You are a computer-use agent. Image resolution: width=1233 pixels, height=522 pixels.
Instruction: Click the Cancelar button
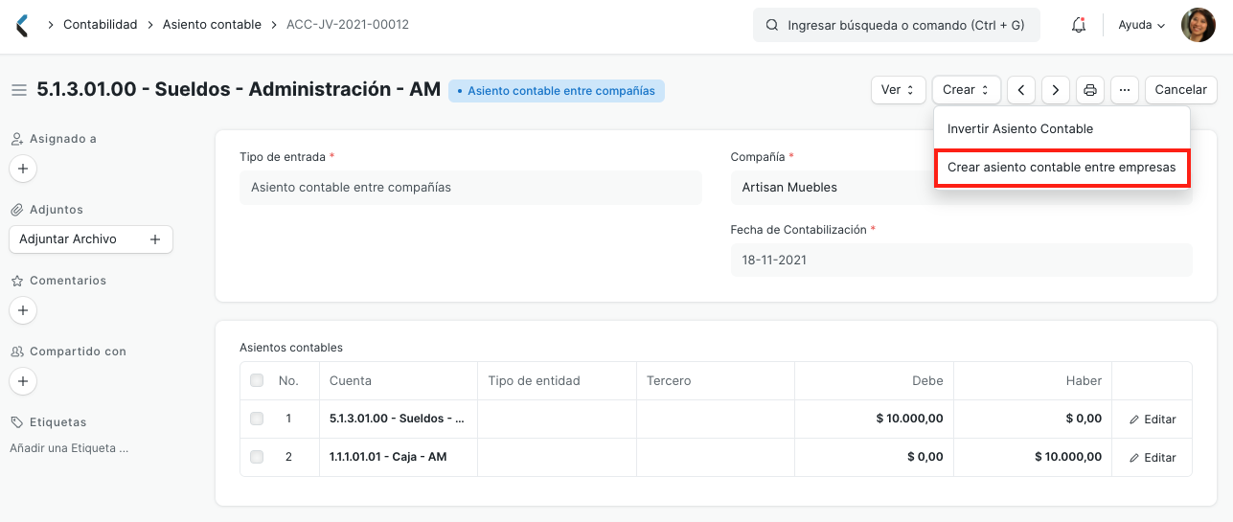tap(1181, 90)
